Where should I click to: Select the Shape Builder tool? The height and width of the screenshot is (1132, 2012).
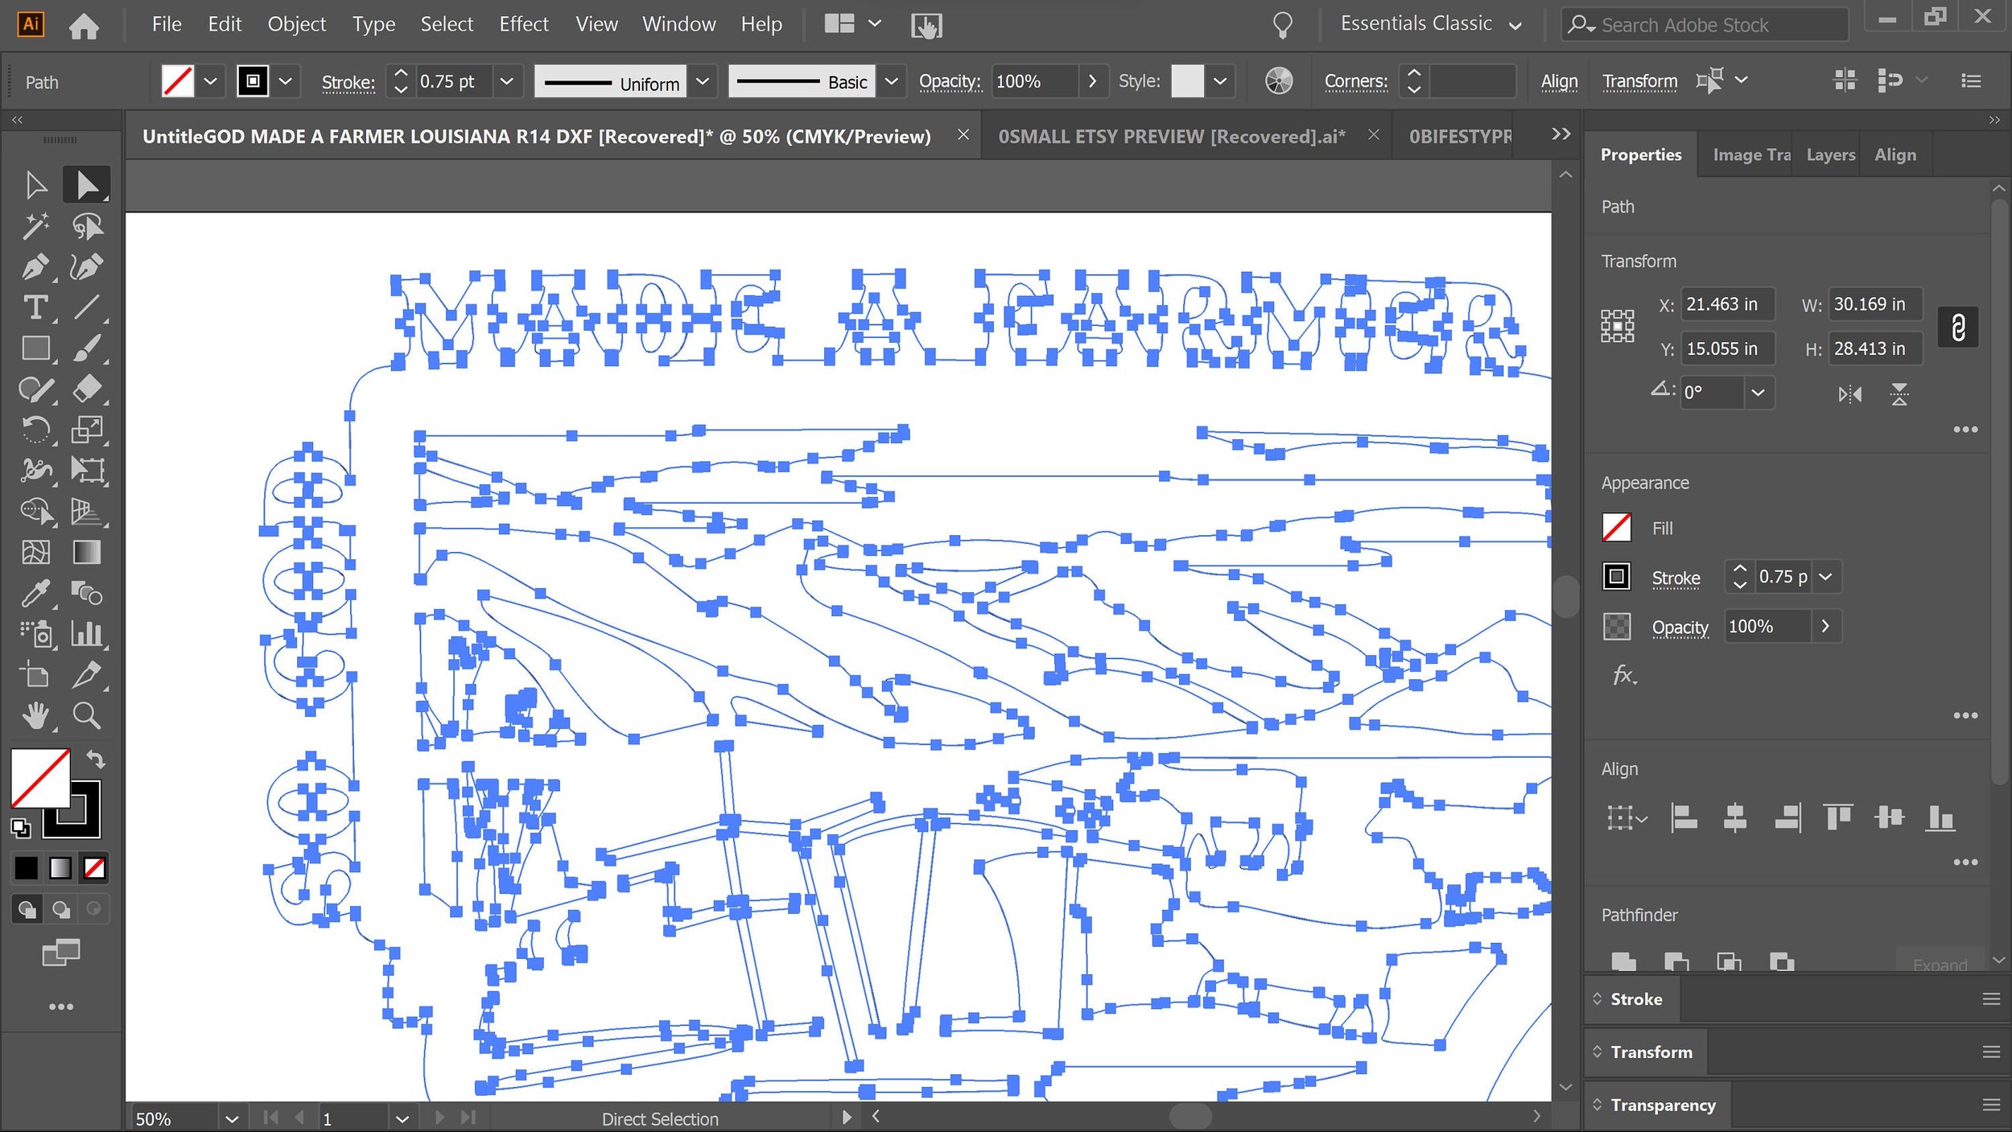click(35, 512)
